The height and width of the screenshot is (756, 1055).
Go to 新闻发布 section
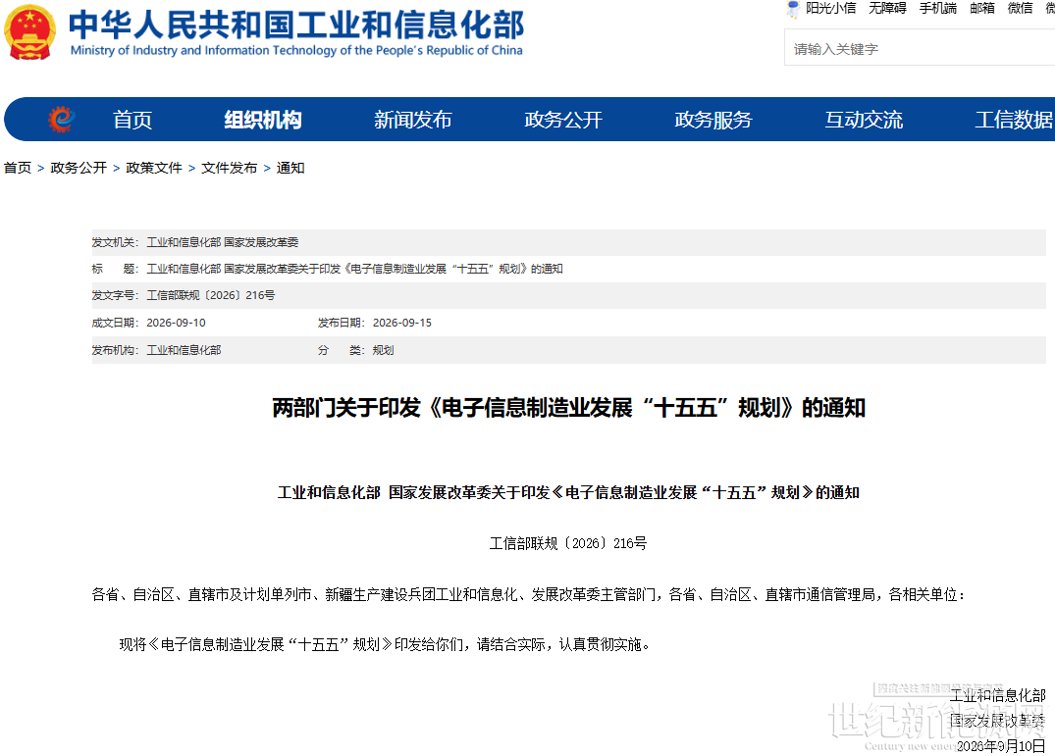pos(413,120)
